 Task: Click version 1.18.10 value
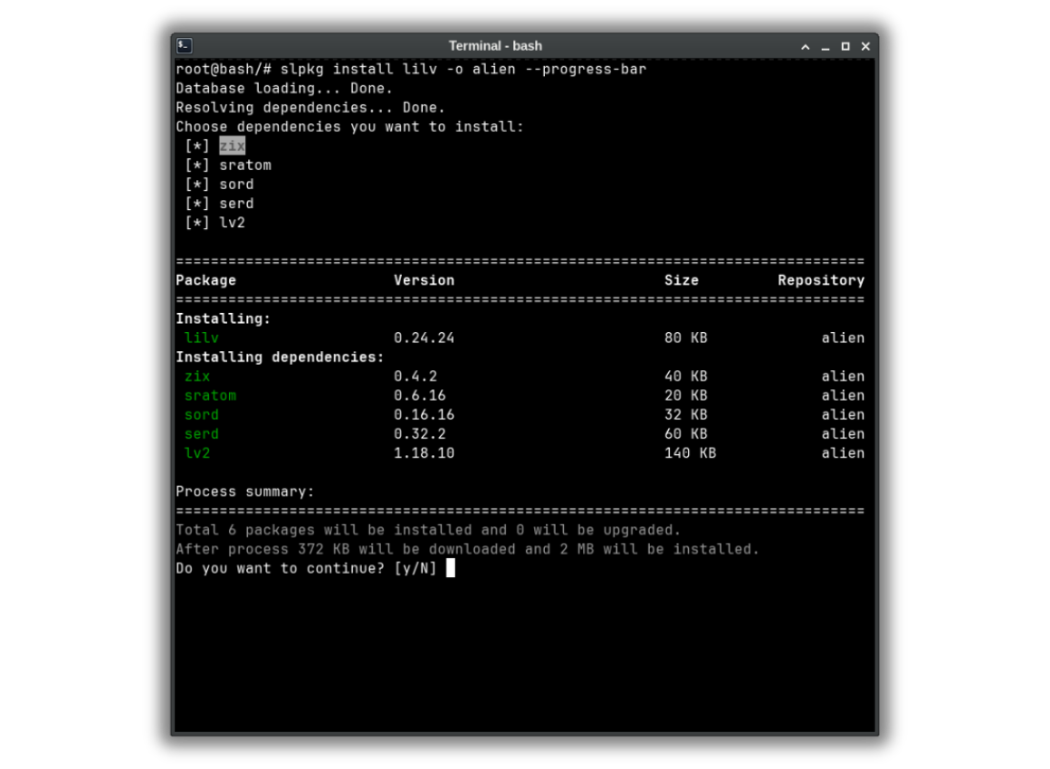424,453
